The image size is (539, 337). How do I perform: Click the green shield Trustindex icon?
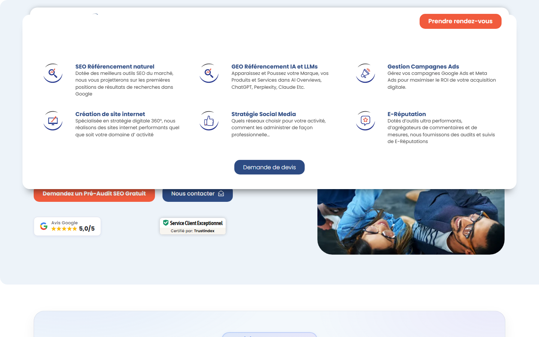tap(166, 223)
